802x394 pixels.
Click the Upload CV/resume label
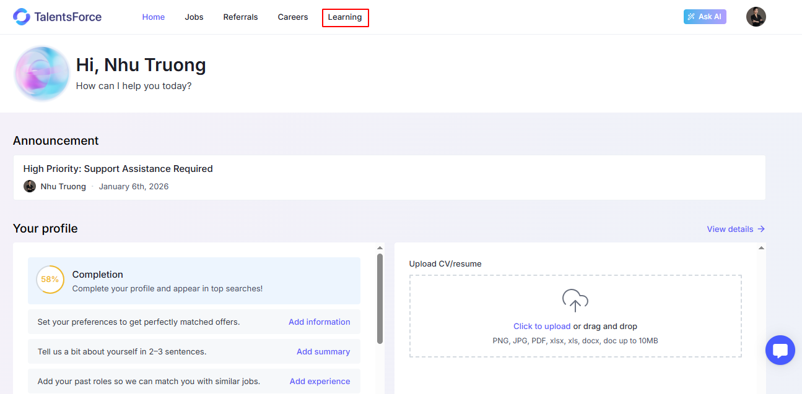pyautogui.click(x=445, y=263)
